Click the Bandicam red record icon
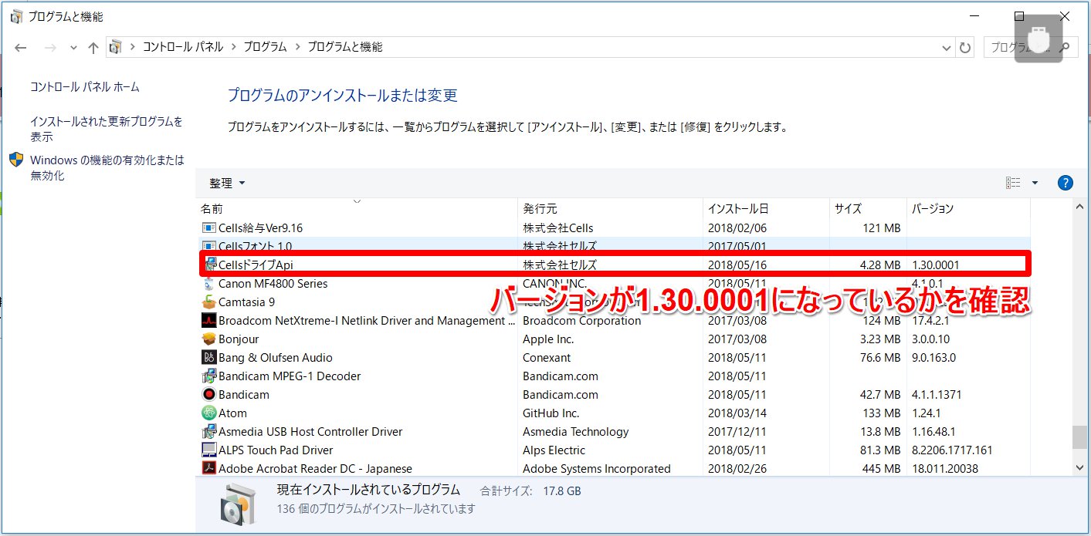 coord(208,395)
